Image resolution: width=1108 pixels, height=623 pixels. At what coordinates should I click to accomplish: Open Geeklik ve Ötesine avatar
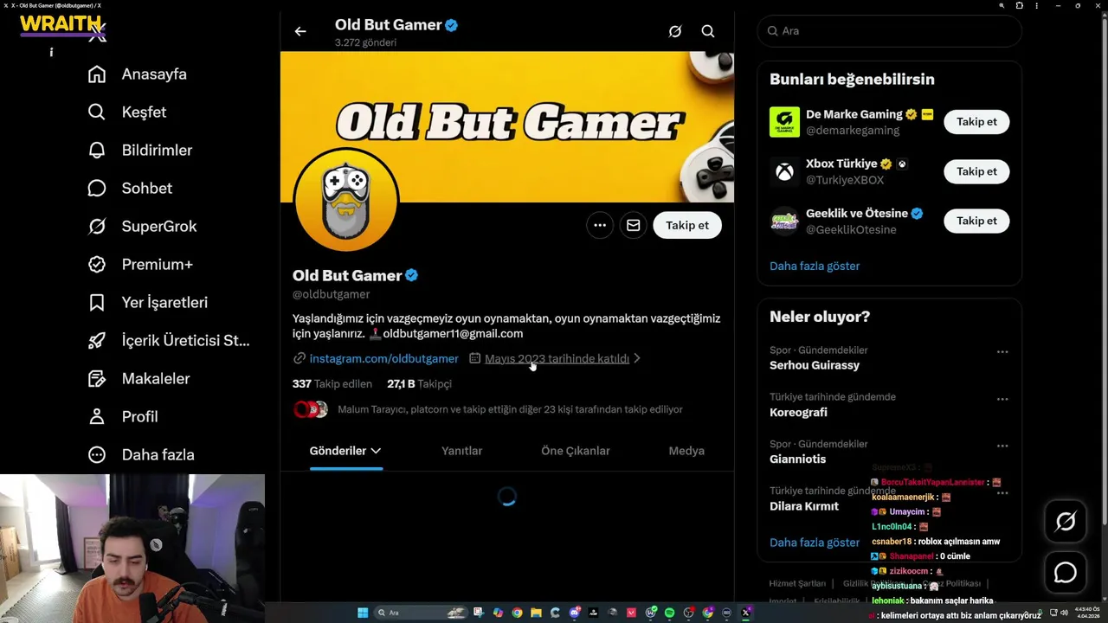tap(784, 221)
